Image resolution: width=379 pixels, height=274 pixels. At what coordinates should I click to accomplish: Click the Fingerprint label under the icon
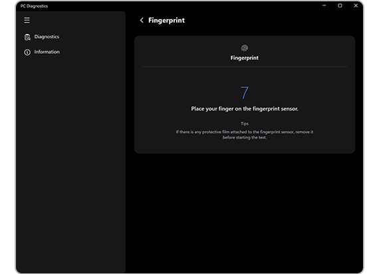(x=245, y=58)
